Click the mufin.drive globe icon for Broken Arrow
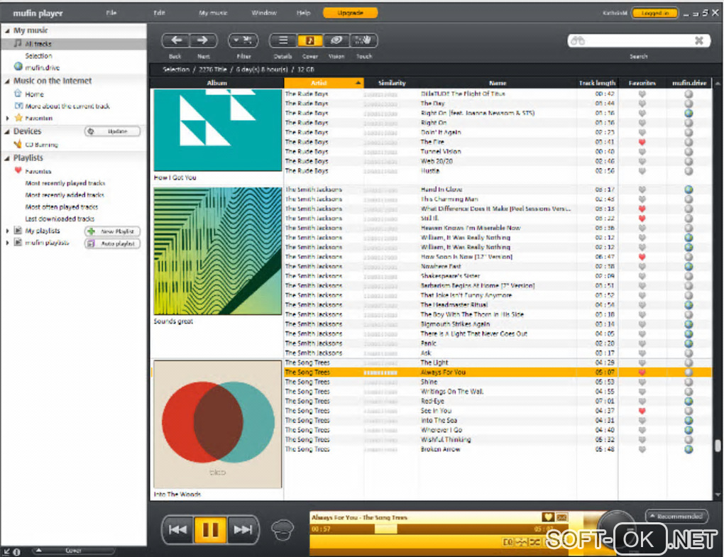The width and height of the screenshot is (724, 557). coord(689,449)
